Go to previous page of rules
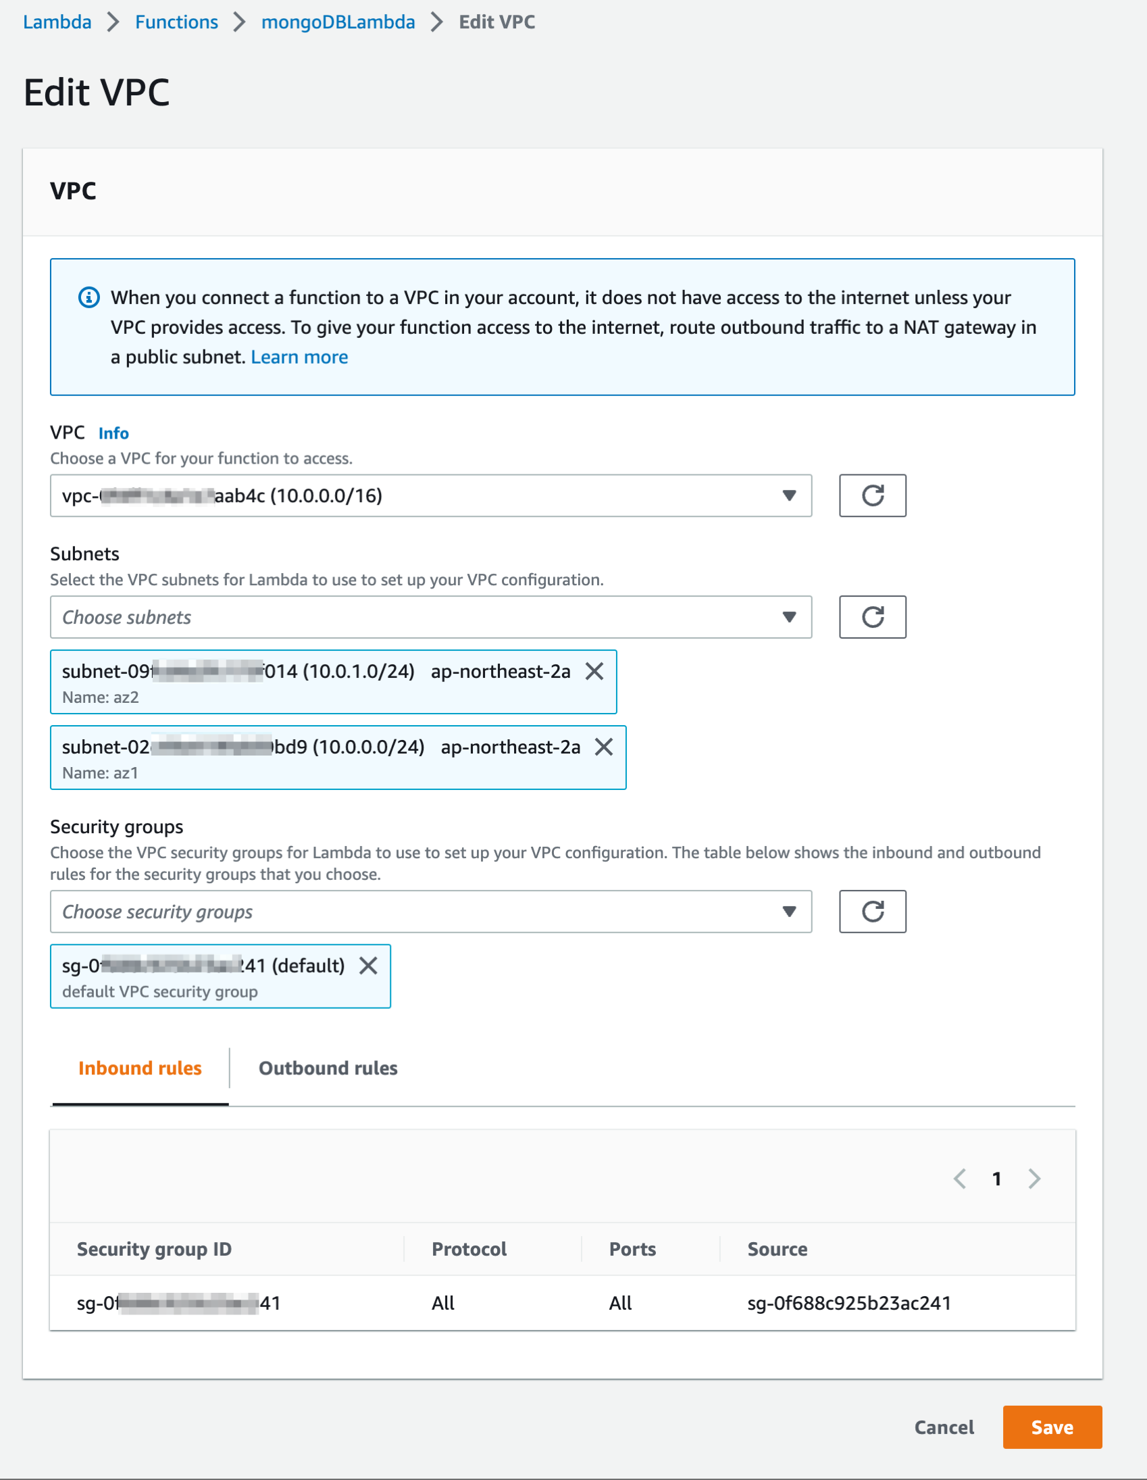 [960, 1179]
